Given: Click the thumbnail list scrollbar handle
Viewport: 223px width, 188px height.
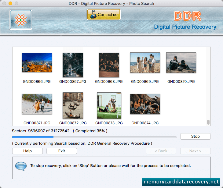Looking at the screenshot, I should pos(208,122).
